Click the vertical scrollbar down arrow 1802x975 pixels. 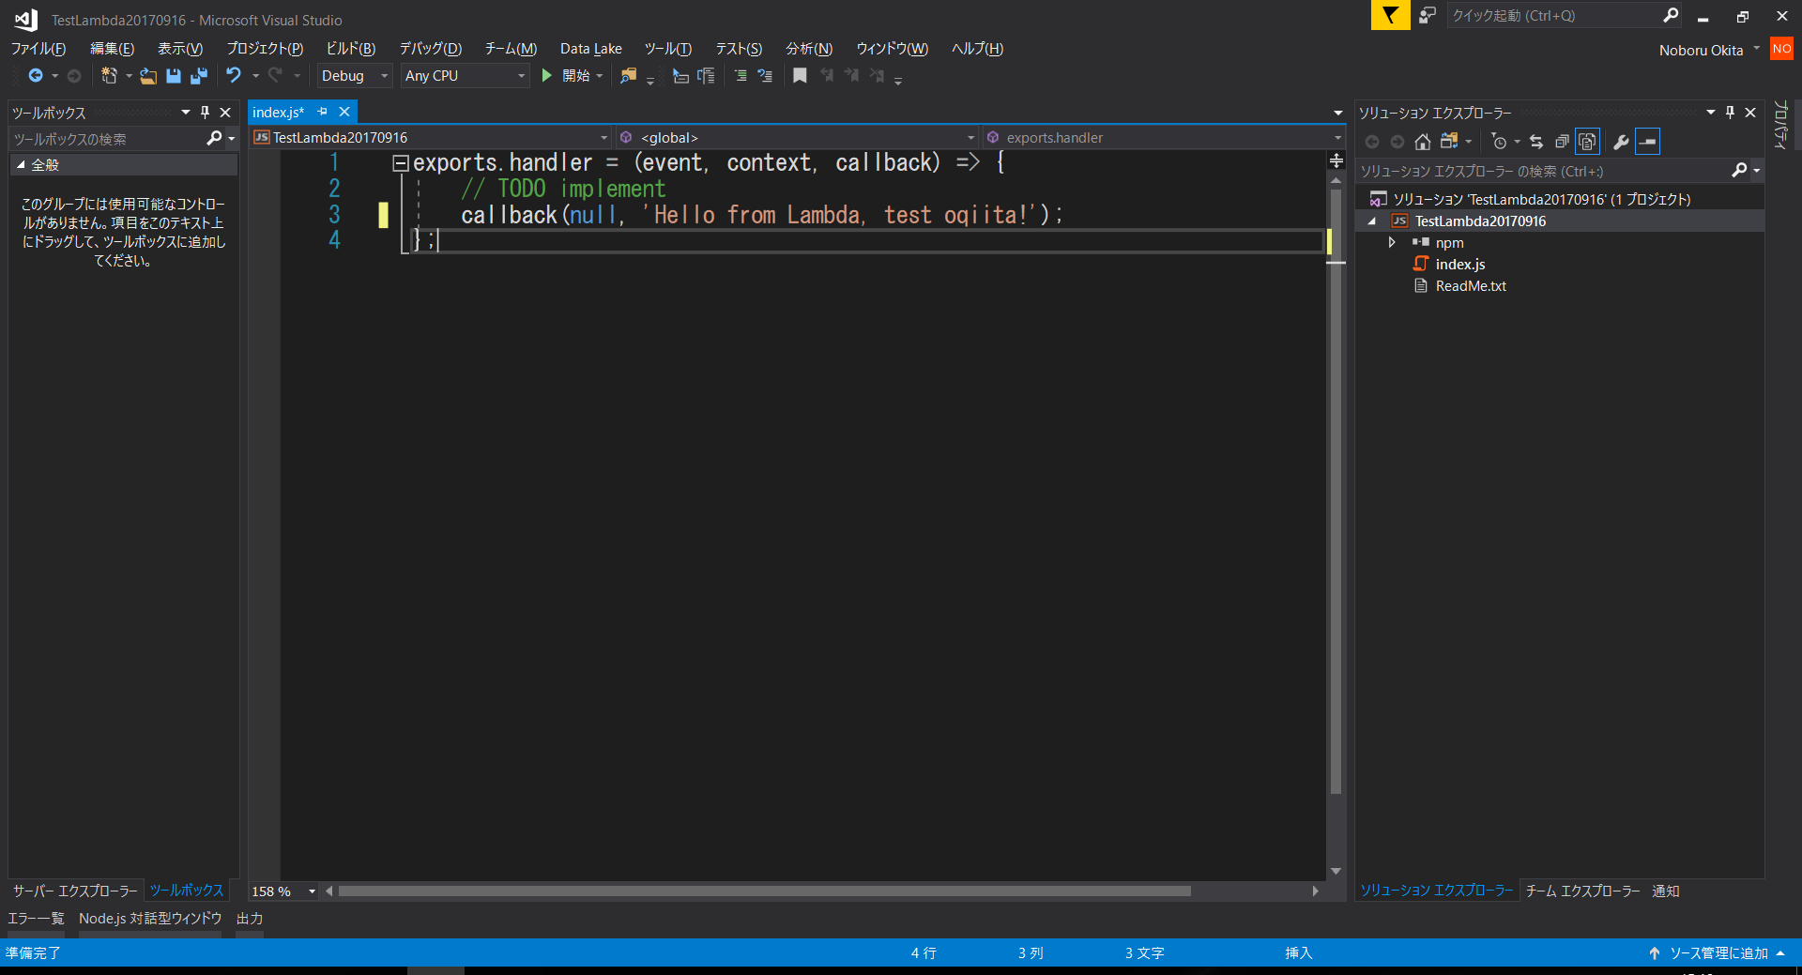click(1336, 871)
